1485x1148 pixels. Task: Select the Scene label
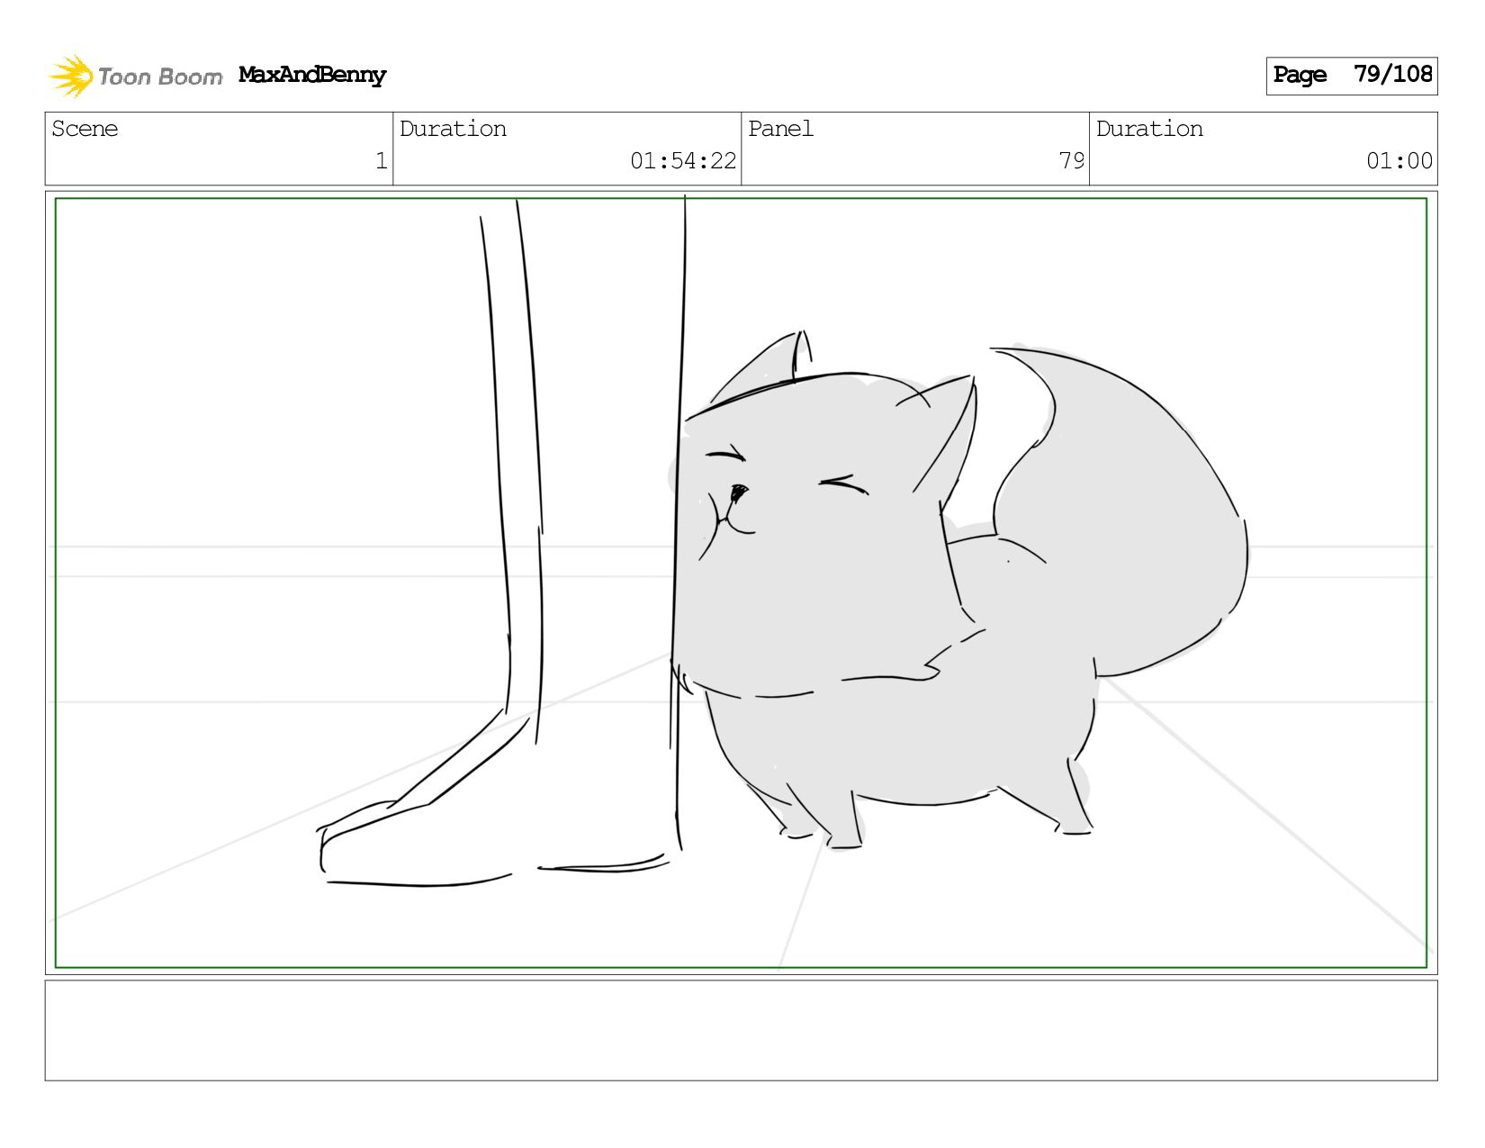pos(85,129)
